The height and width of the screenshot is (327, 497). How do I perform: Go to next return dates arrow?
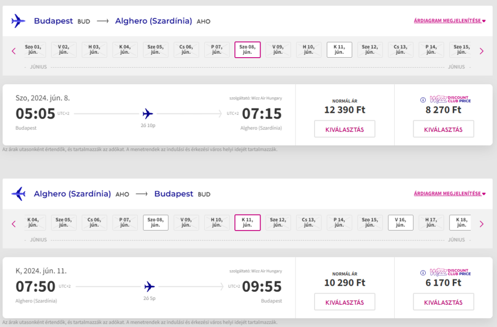481,223
